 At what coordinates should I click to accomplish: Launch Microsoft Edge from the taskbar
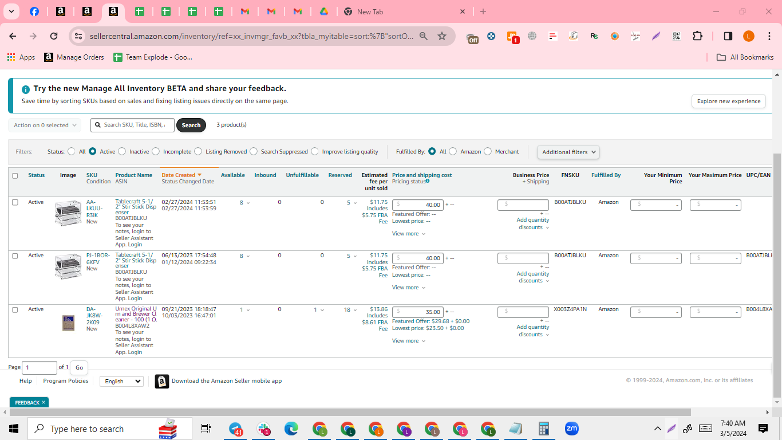[x=291, y=429]
